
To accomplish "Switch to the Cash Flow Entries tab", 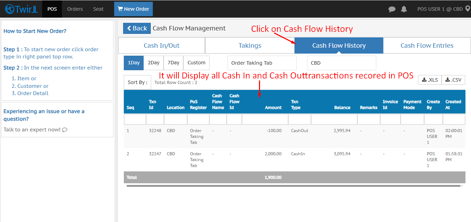I will pyautogui.click(x=427, y=46).
